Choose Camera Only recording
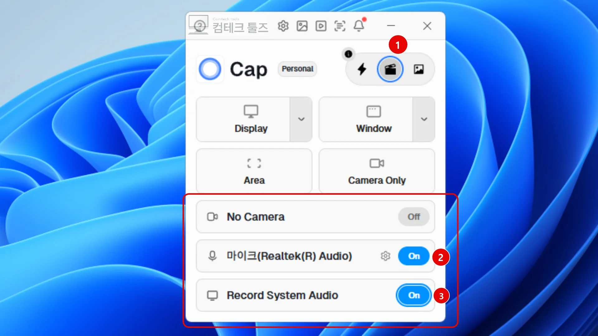 click(377, 171)
